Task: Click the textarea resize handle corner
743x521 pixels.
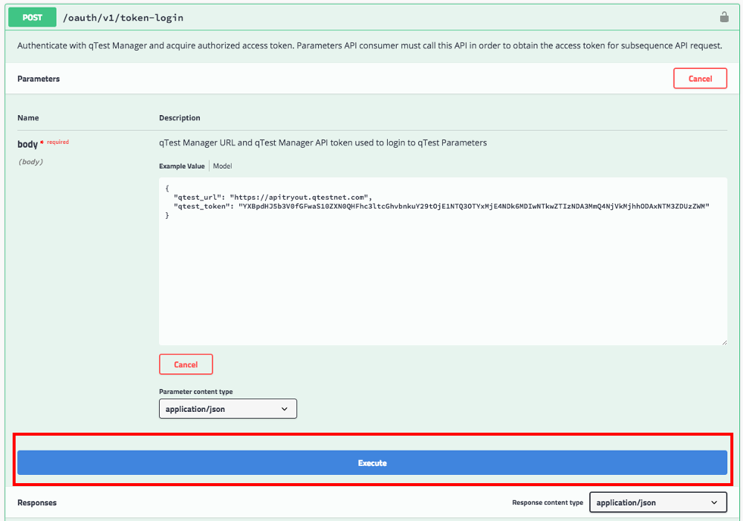Action: 724,342
